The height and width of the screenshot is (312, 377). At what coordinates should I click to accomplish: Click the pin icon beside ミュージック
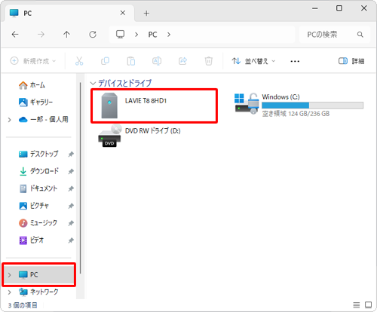[x=71, y=223]
